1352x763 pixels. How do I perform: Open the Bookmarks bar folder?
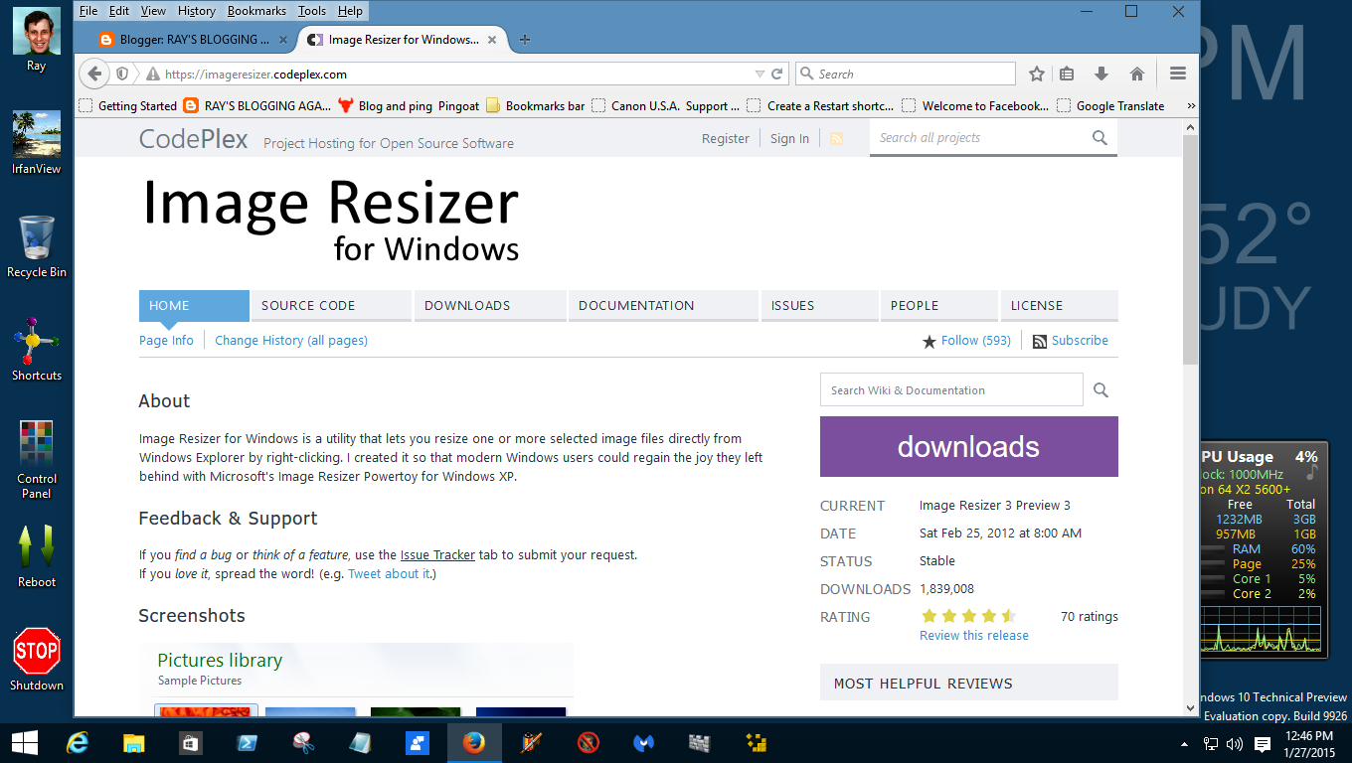[x=535, y=105]
